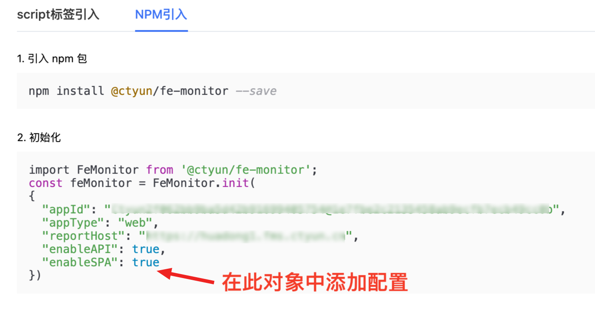Click the "appId" key in config object
Viewport: 595px width, 312px height.
[67, 209]
